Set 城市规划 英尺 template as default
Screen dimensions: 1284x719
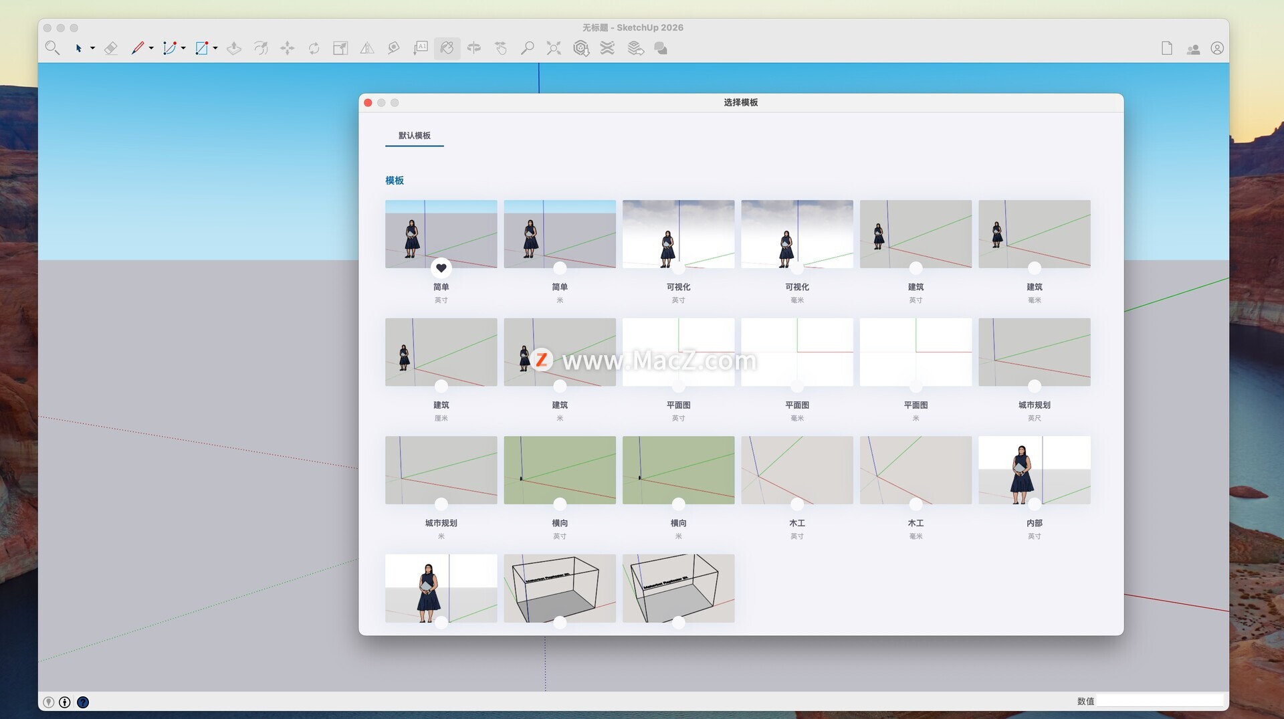coord(1034,387)
